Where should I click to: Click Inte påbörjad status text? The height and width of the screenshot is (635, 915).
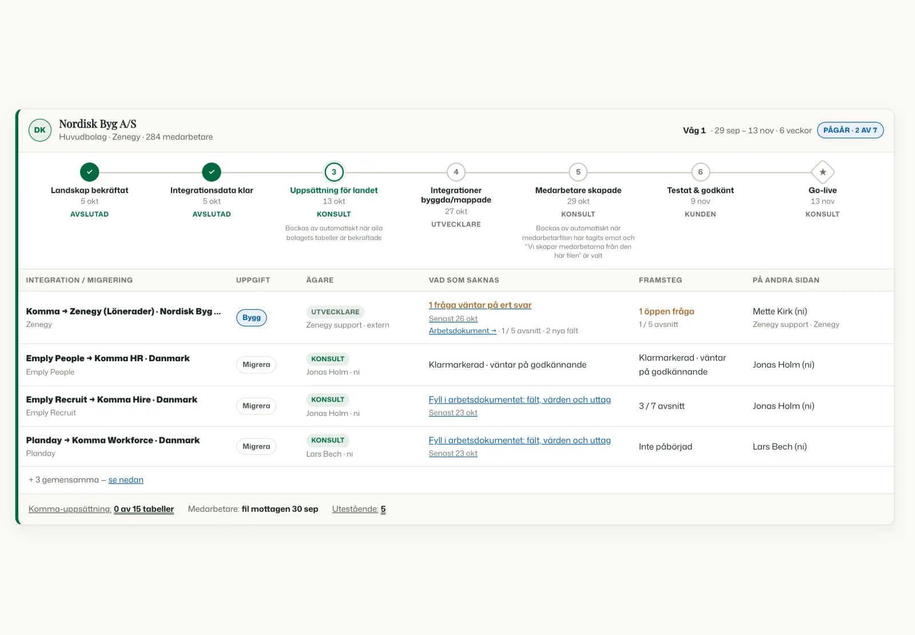pos(666,446)
